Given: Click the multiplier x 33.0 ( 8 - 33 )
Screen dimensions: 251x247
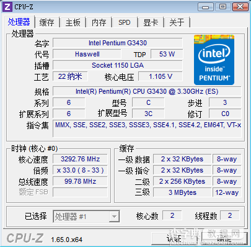Looking at the screenshot, I should tap(80, 170).
